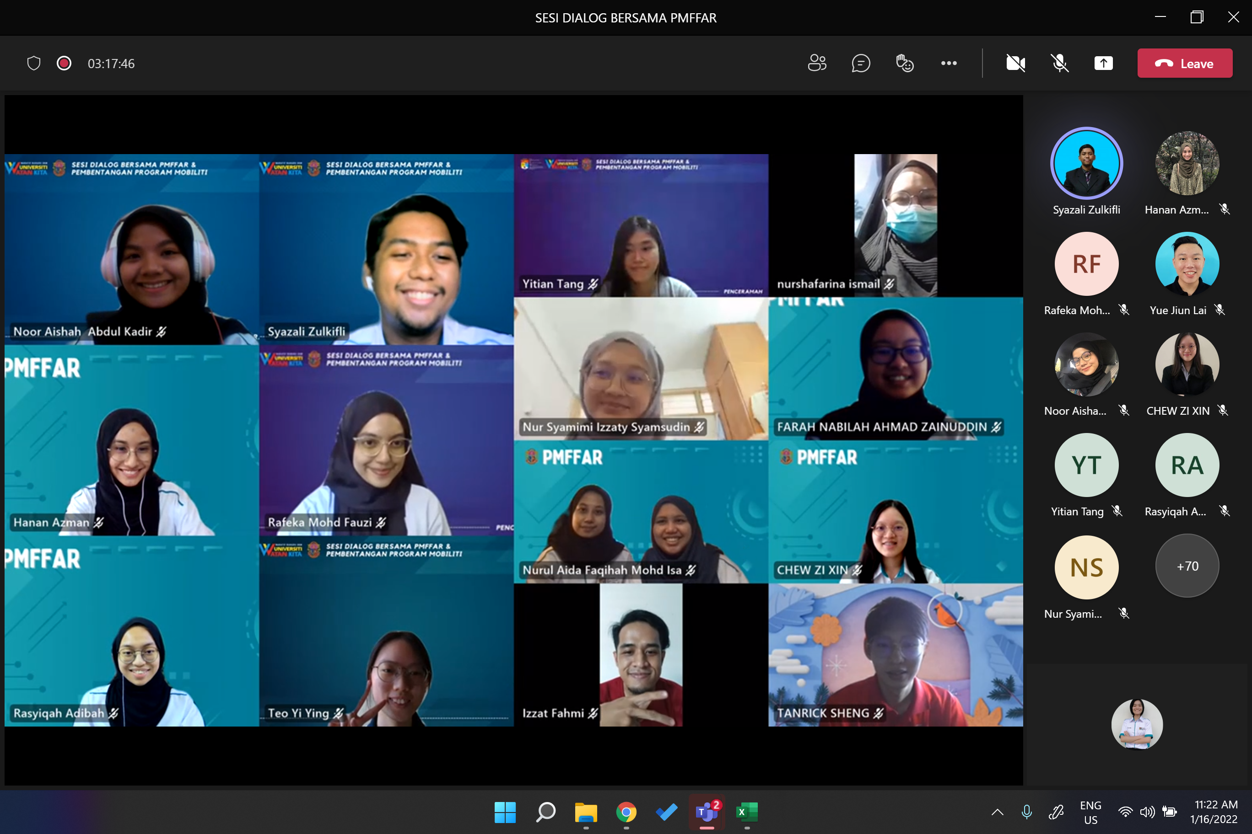Unmute the microphone
Viewport: 1252px width, 834px height.
[x=1059, y=63]
